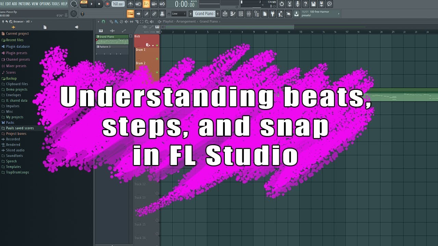Open the EDIT menu
This screenshot has height=246, width=438.
pos(8,4)
